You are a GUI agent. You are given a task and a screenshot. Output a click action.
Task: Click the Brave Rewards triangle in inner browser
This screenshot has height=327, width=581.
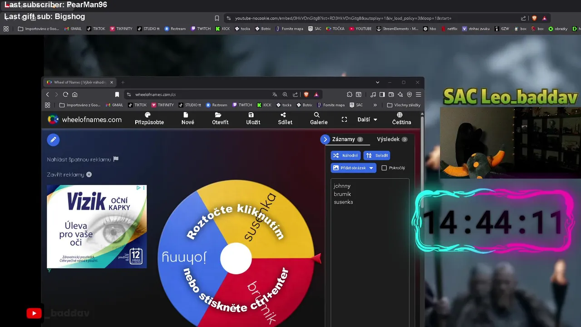click(316, 94)
